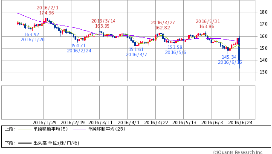The height and width of the screenshot is (154, 272).
Task: Click the purple 25-day average legend line
Action: (x=79, y=129)
